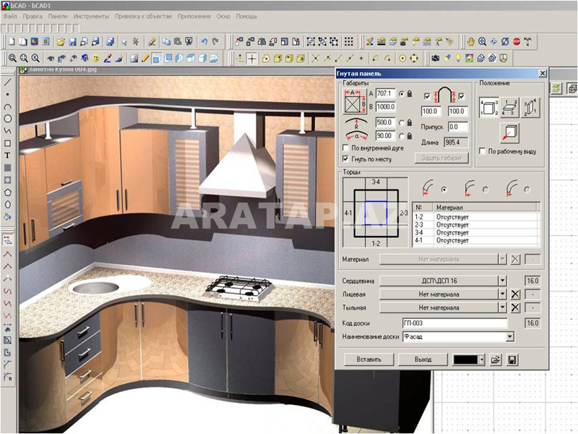Click the Undo arrow icon

[x=204, y=42]
